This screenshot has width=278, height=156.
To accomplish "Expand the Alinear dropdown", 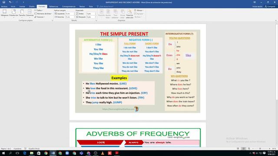I will [139, 10].
